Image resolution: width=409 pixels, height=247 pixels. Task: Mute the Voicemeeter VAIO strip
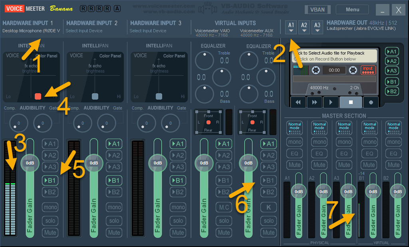pos(224,232)
